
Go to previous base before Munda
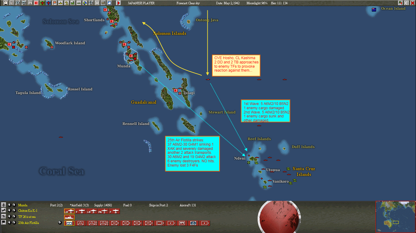(x=9, y=205)
